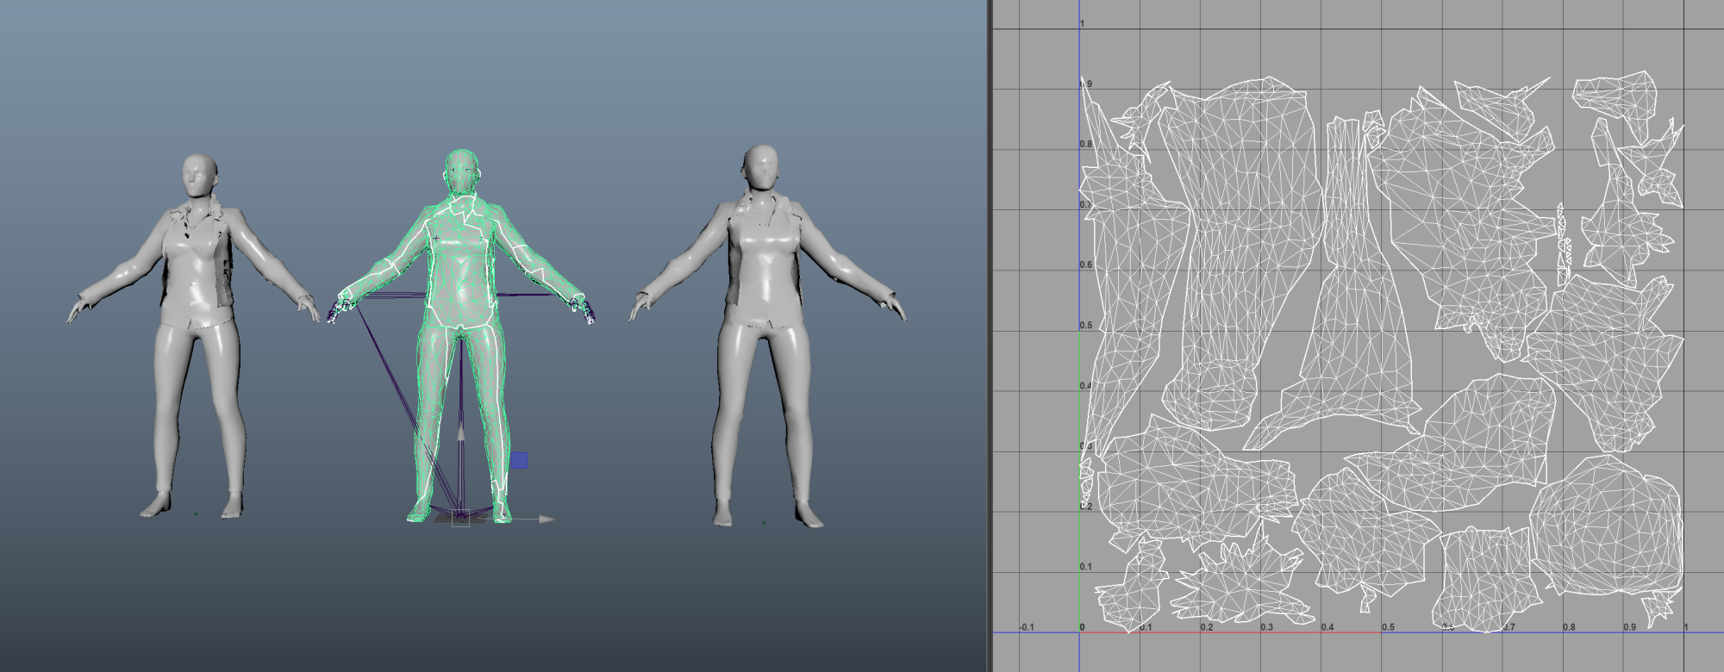Click the '0.5' label on vertical UV axis

pos(1086,326)
